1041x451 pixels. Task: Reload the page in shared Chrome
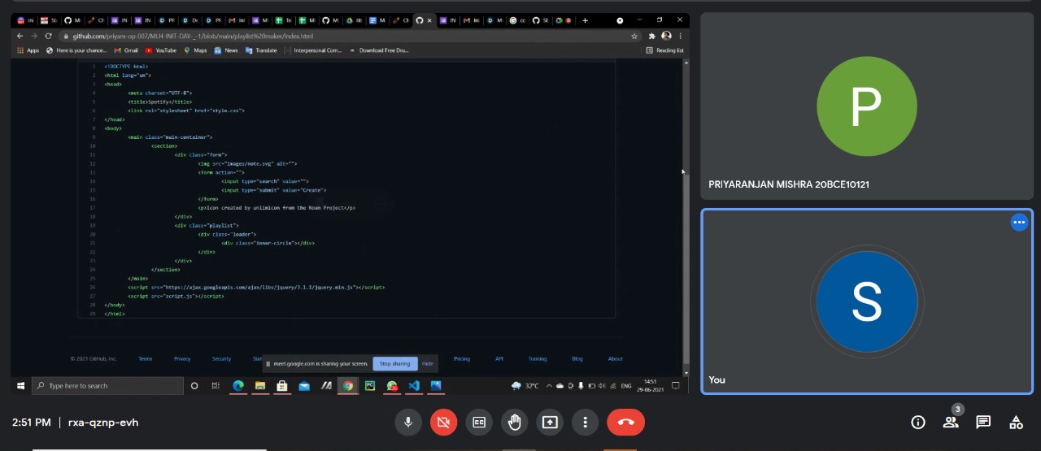click(49, 36)
